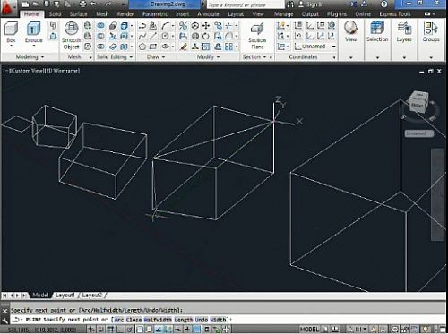
Task: Click the Print icon in quick access toolbar
Action: (82, 4)
